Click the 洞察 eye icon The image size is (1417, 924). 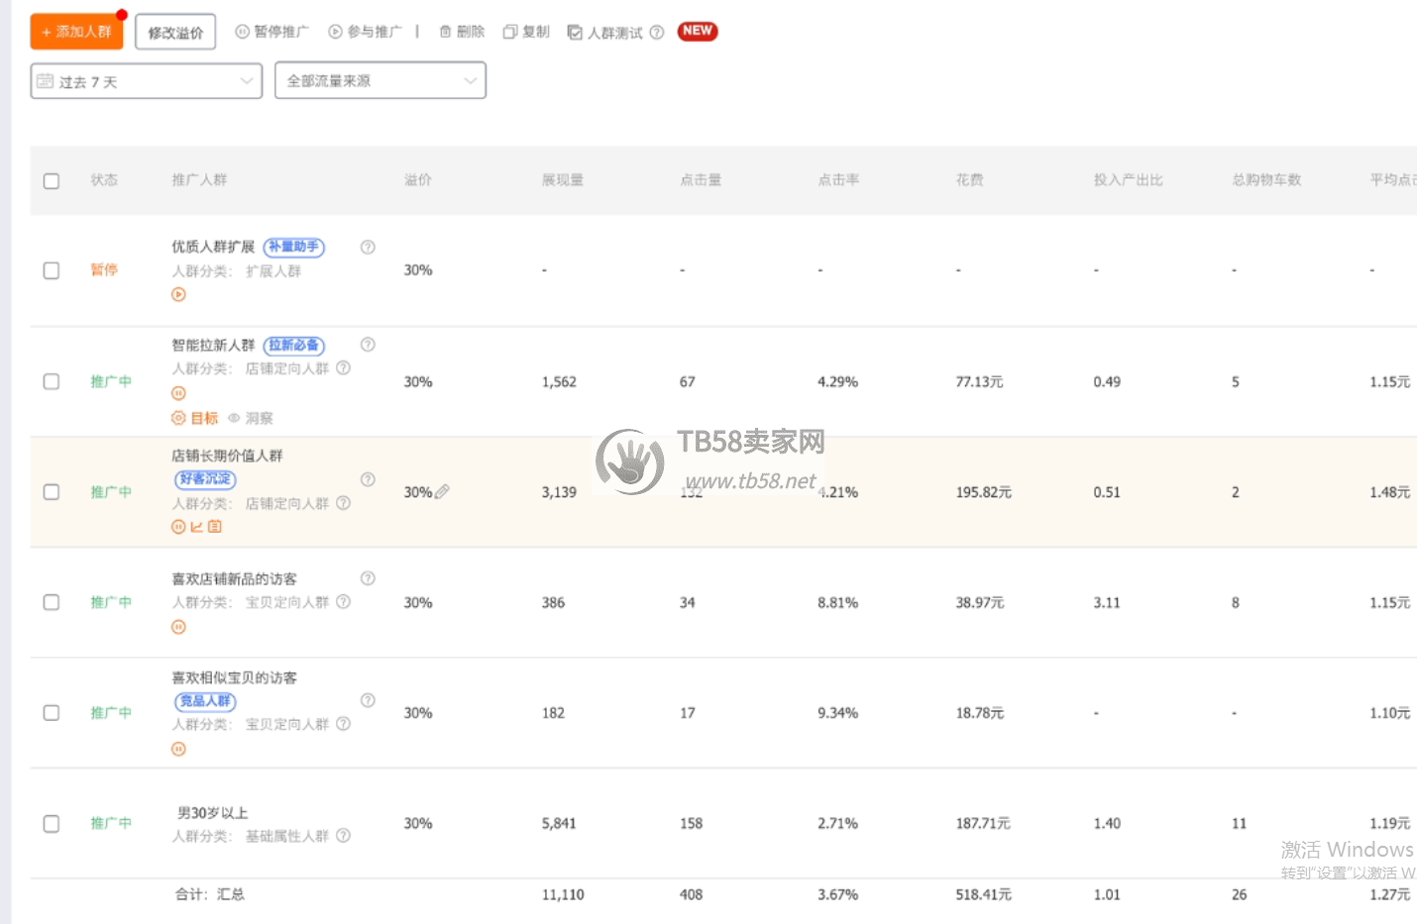coord(234,418)
